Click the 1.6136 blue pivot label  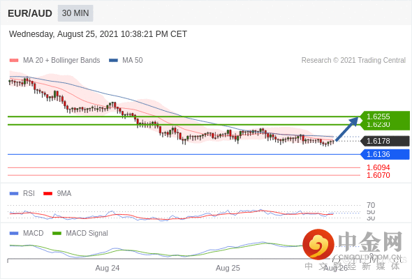tap(385, 154)
